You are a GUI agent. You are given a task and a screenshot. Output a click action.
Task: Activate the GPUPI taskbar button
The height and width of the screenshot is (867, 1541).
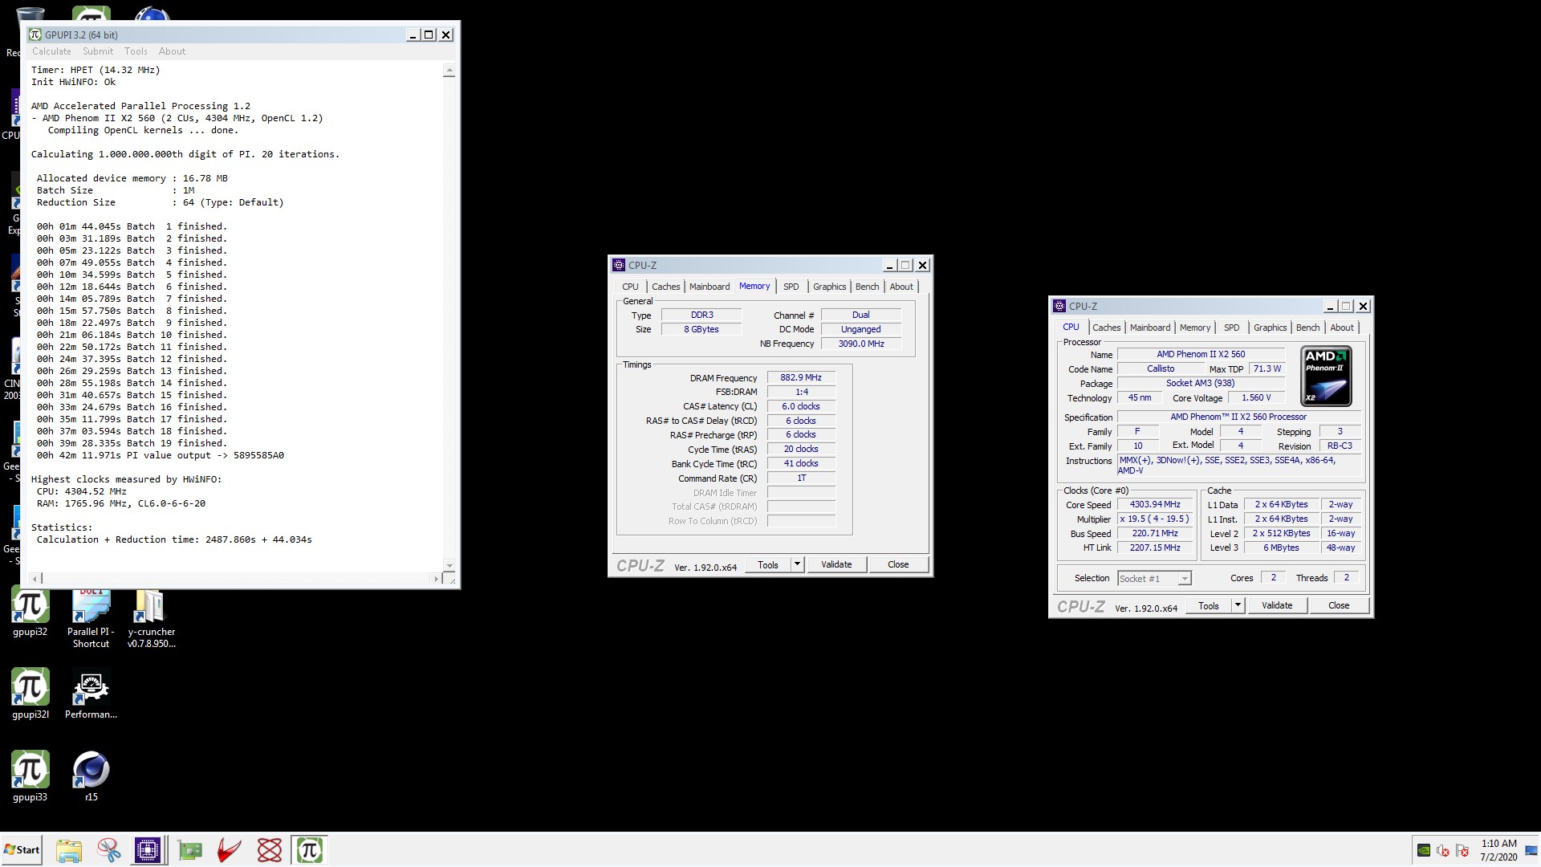click(310, 850)
